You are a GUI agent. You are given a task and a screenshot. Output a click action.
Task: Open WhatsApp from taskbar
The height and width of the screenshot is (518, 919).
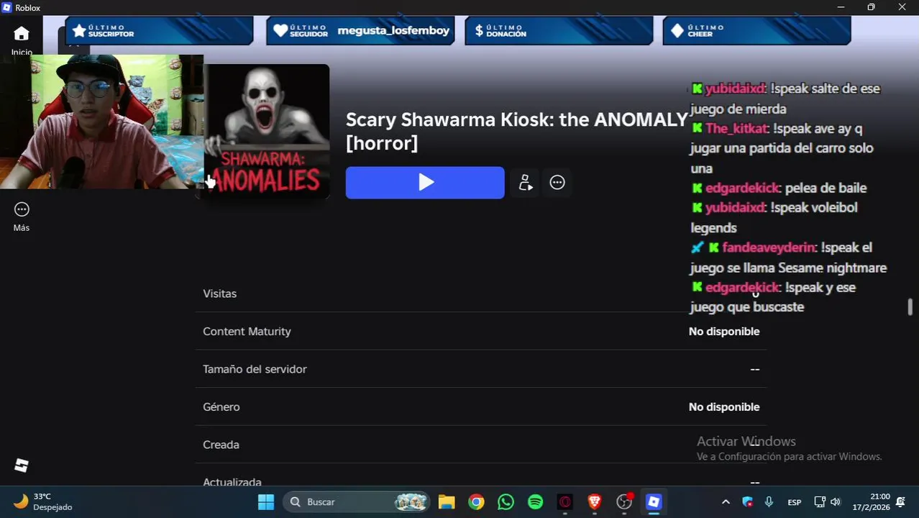[x=506, y=501]
